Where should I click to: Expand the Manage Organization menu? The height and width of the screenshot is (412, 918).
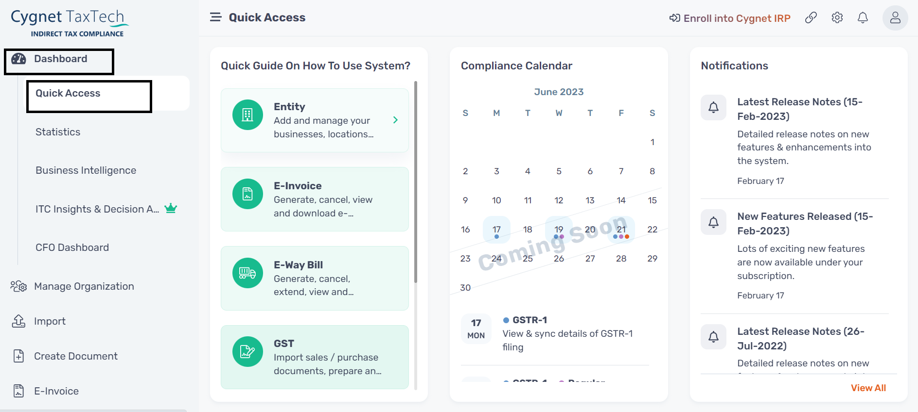coord(84,286)
